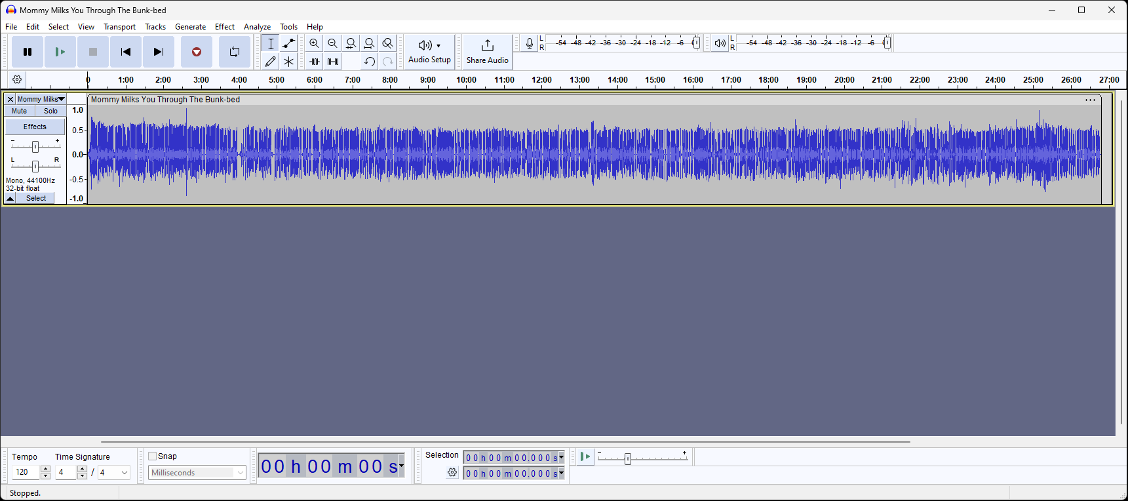Screen dimensions: 1128x501
Task: Click Silence audio selection icon
Action: click(333, 62)
